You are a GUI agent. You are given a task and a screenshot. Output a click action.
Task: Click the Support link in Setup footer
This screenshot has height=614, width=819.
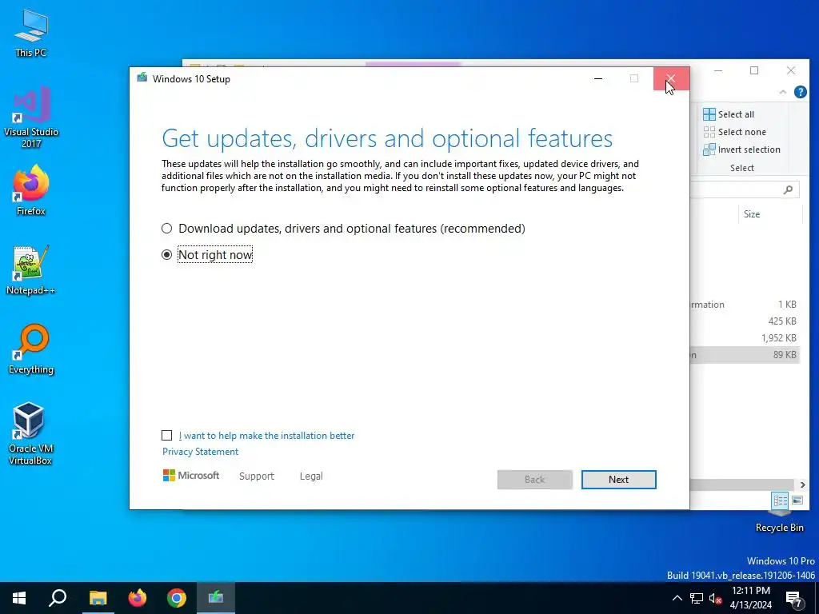(x=257, y=476)
